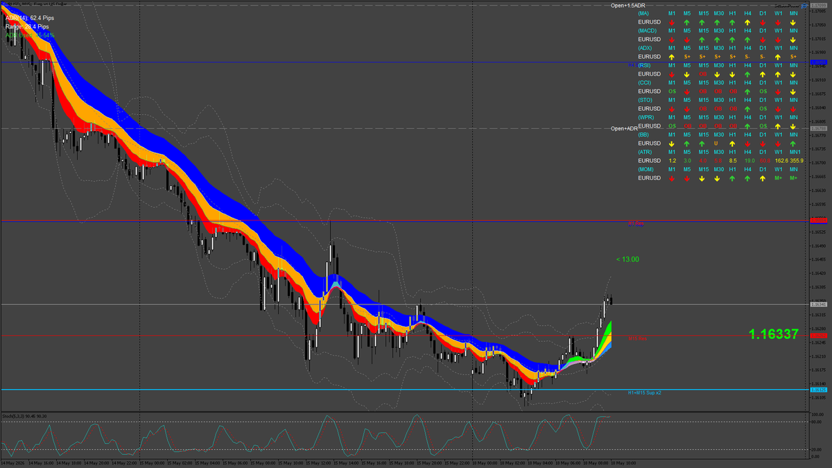Click the H1+M15 Sup x2 label

[x=645, y=392]
